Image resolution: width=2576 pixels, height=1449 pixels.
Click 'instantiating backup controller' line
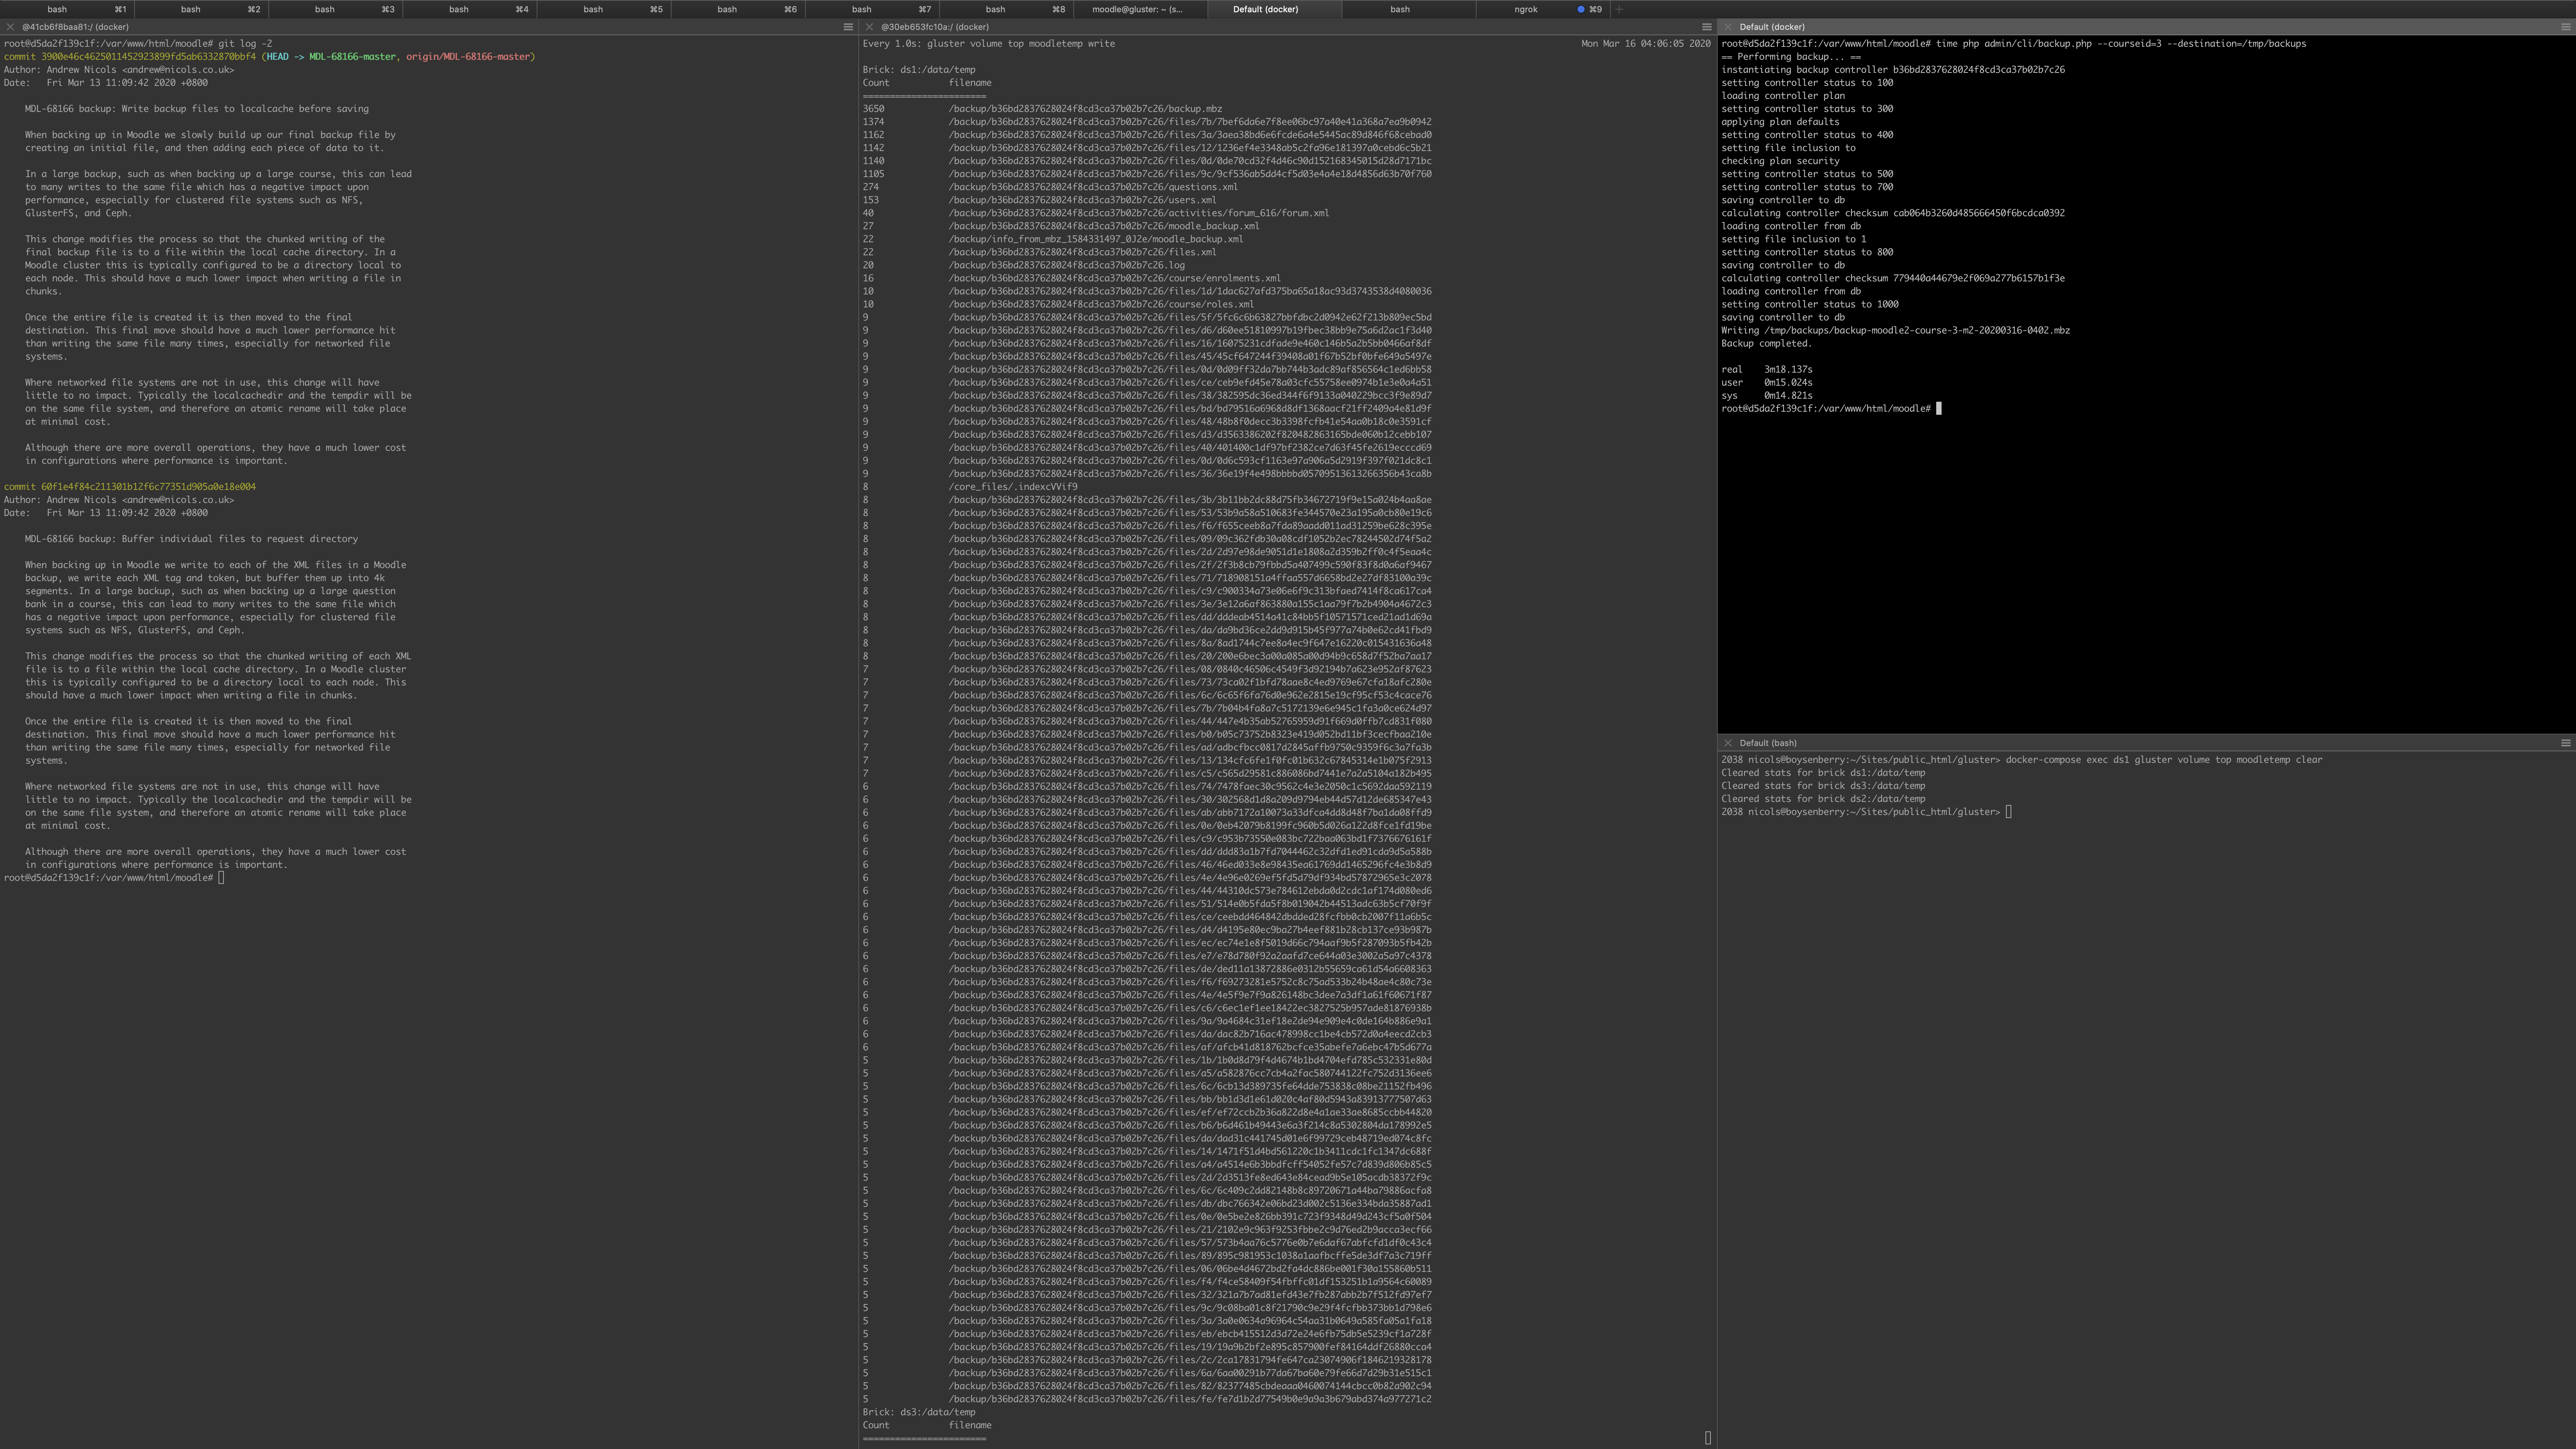click(x=1893, y=70)
